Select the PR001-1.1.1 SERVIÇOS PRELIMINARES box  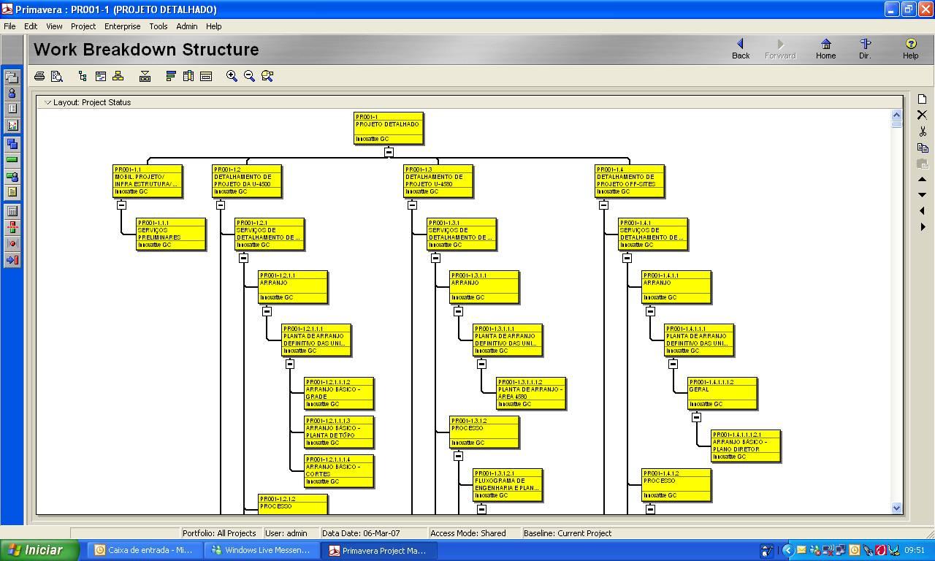pos(171,234)
